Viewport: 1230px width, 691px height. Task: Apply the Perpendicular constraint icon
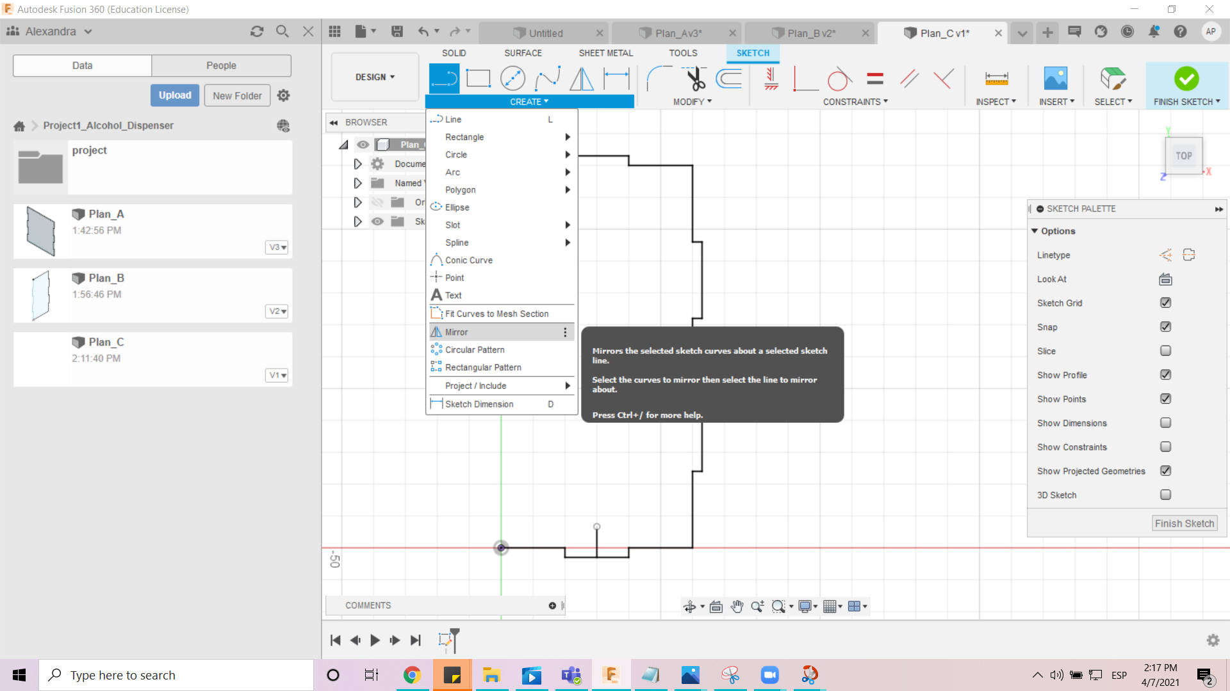click(943, 79)
